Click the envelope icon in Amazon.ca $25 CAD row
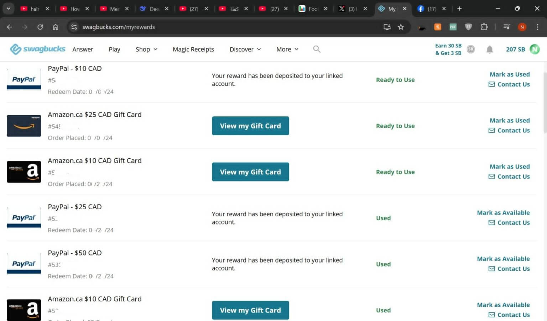This screenshot has width=547, height=321. [491, 130]
